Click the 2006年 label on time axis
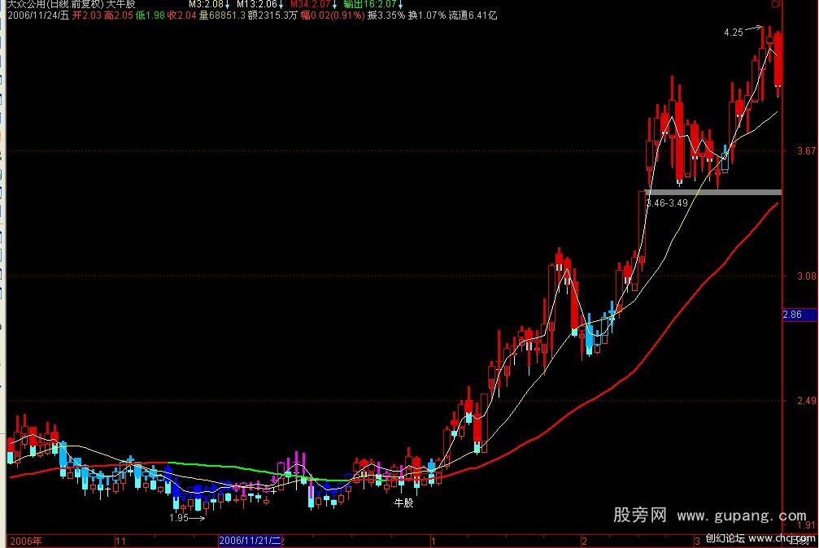This screenshot has height=548, width=819. [x=25, y=540]
